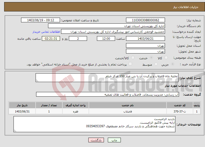This screenshot has width=205, height=147.
Task: Click need date cell 1403/06/31
Action: (x=22, y=111)
